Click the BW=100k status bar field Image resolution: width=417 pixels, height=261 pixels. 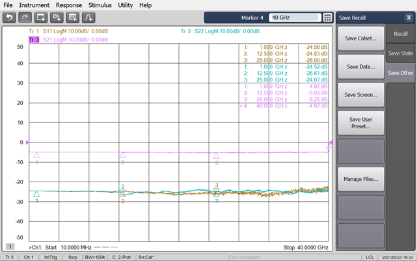95,257
